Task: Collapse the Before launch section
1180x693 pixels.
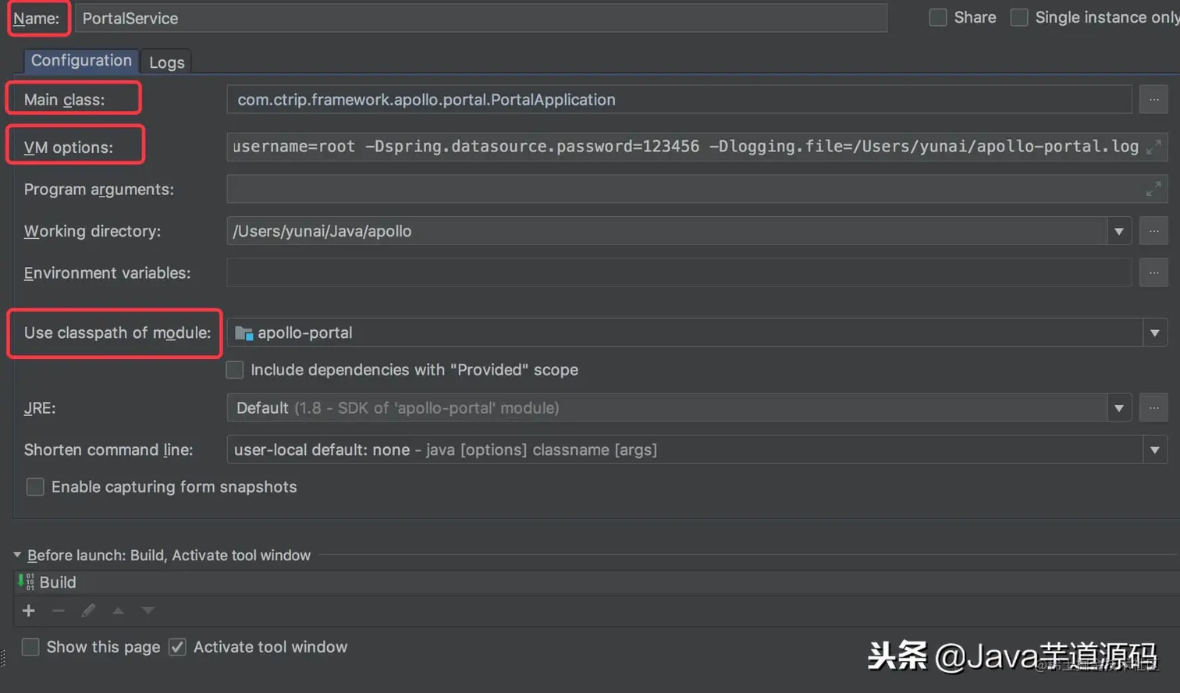Action: point(17,555)
